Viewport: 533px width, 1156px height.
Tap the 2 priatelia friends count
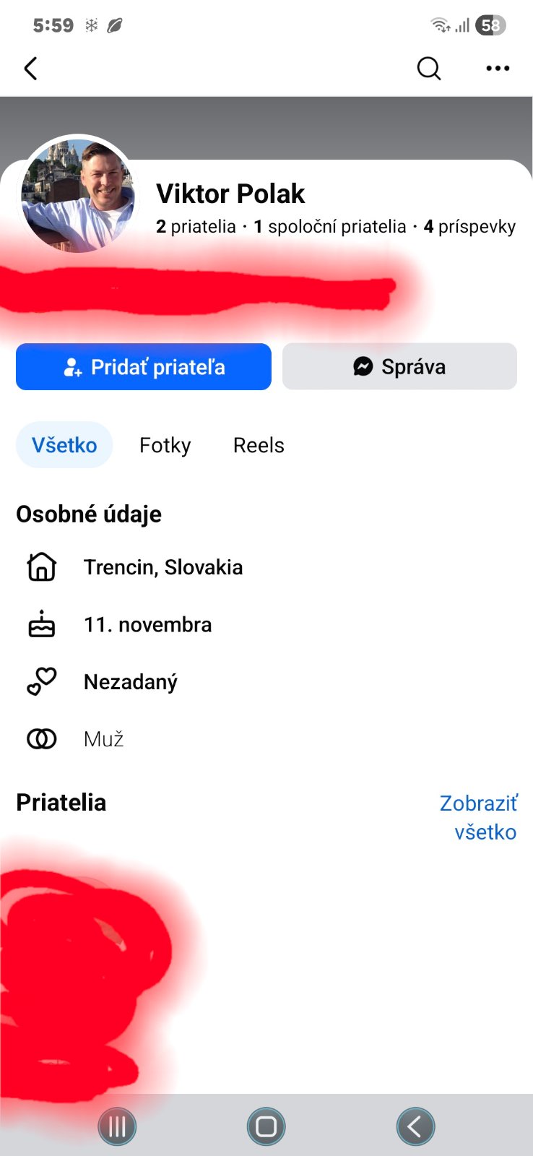[x=196, y=227]
